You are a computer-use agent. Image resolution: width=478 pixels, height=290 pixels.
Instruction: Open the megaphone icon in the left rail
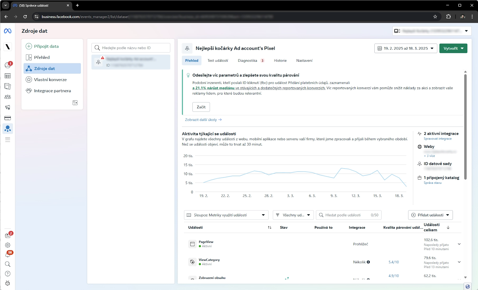(8, 107)
